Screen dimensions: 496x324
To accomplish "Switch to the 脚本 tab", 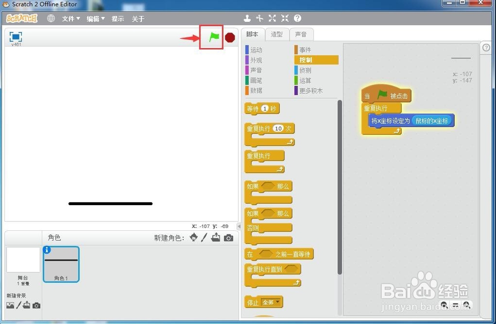I will pos(252,34).
